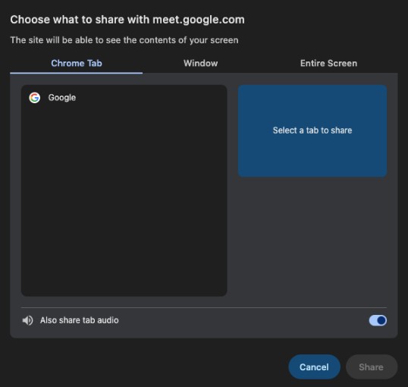The image size is (408, 387).
Task: Click the subtitle about screen contents visibility
Action: (x=124, y=40)
